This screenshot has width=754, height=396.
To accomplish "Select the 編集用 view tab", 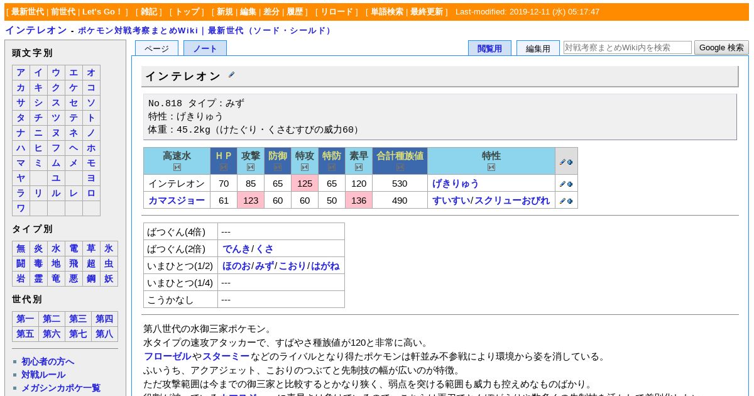I will point(538,48).
